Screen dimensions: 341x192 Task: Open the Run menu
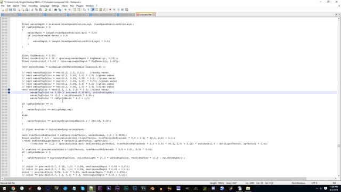72,6
